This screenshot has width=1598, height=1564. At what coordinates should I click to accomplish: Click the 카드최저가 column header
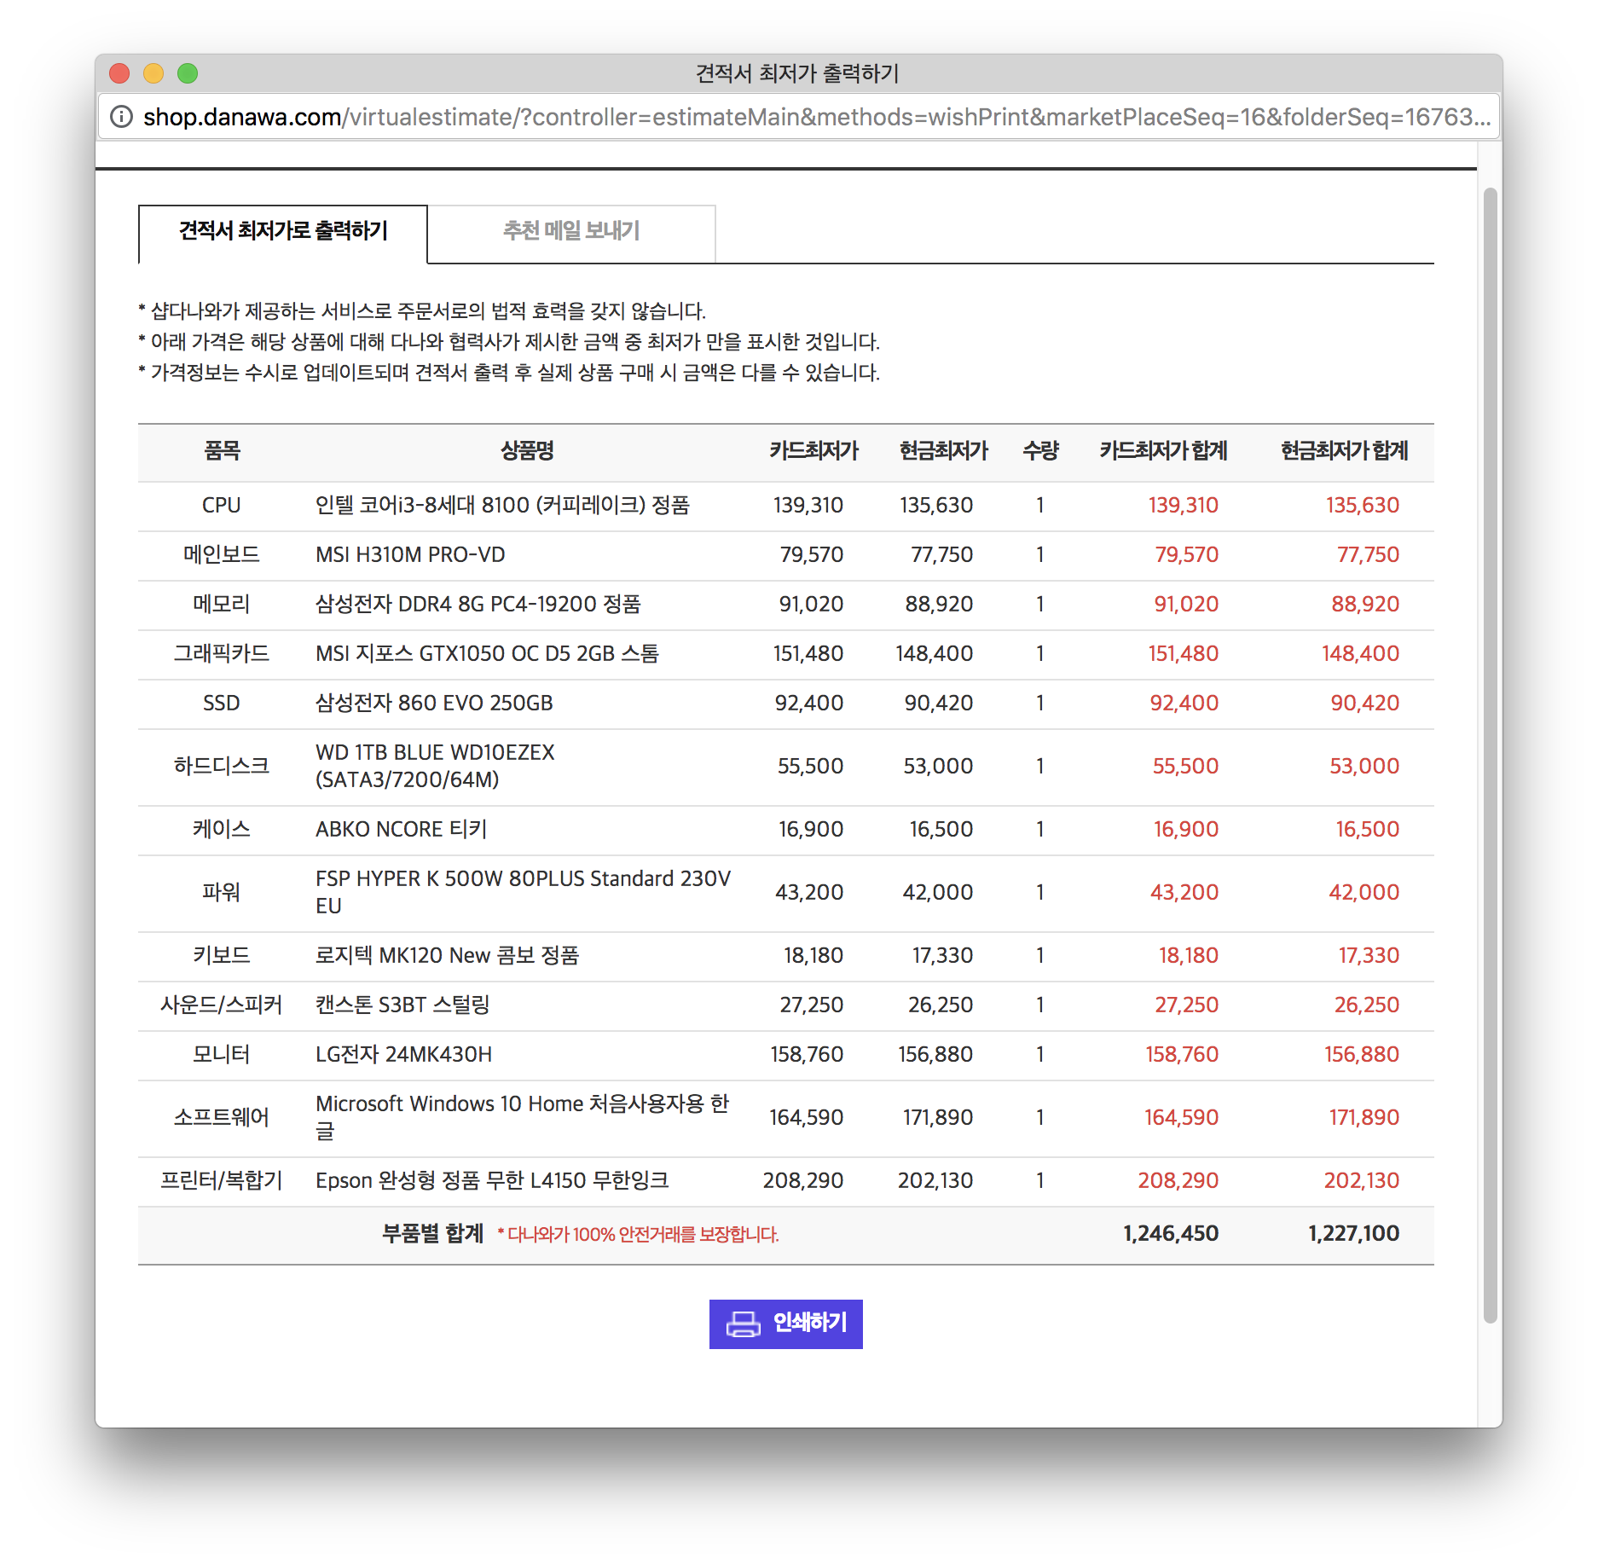pos(813,451)
